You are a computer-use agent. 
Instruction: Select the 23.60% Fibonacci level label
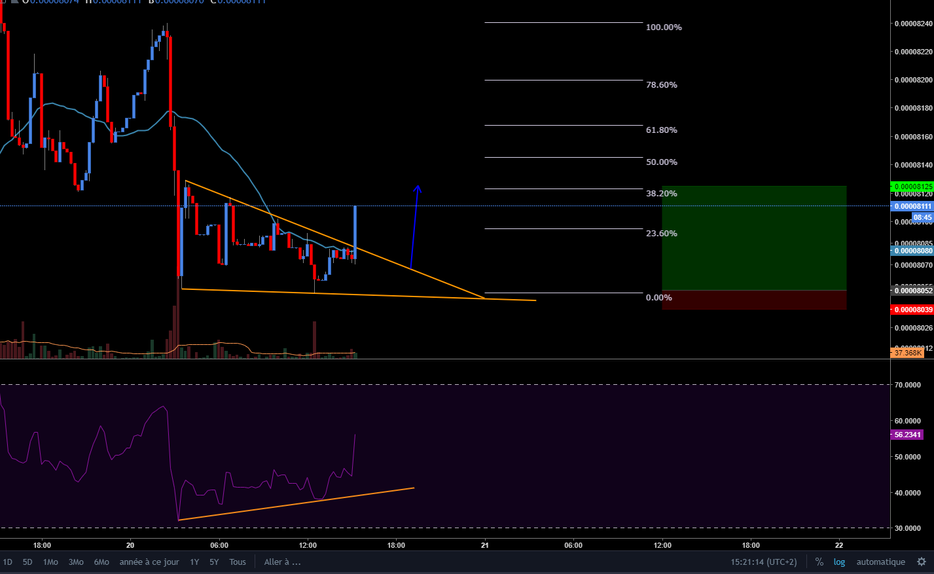pyautogui.click(x=662, y=233)
